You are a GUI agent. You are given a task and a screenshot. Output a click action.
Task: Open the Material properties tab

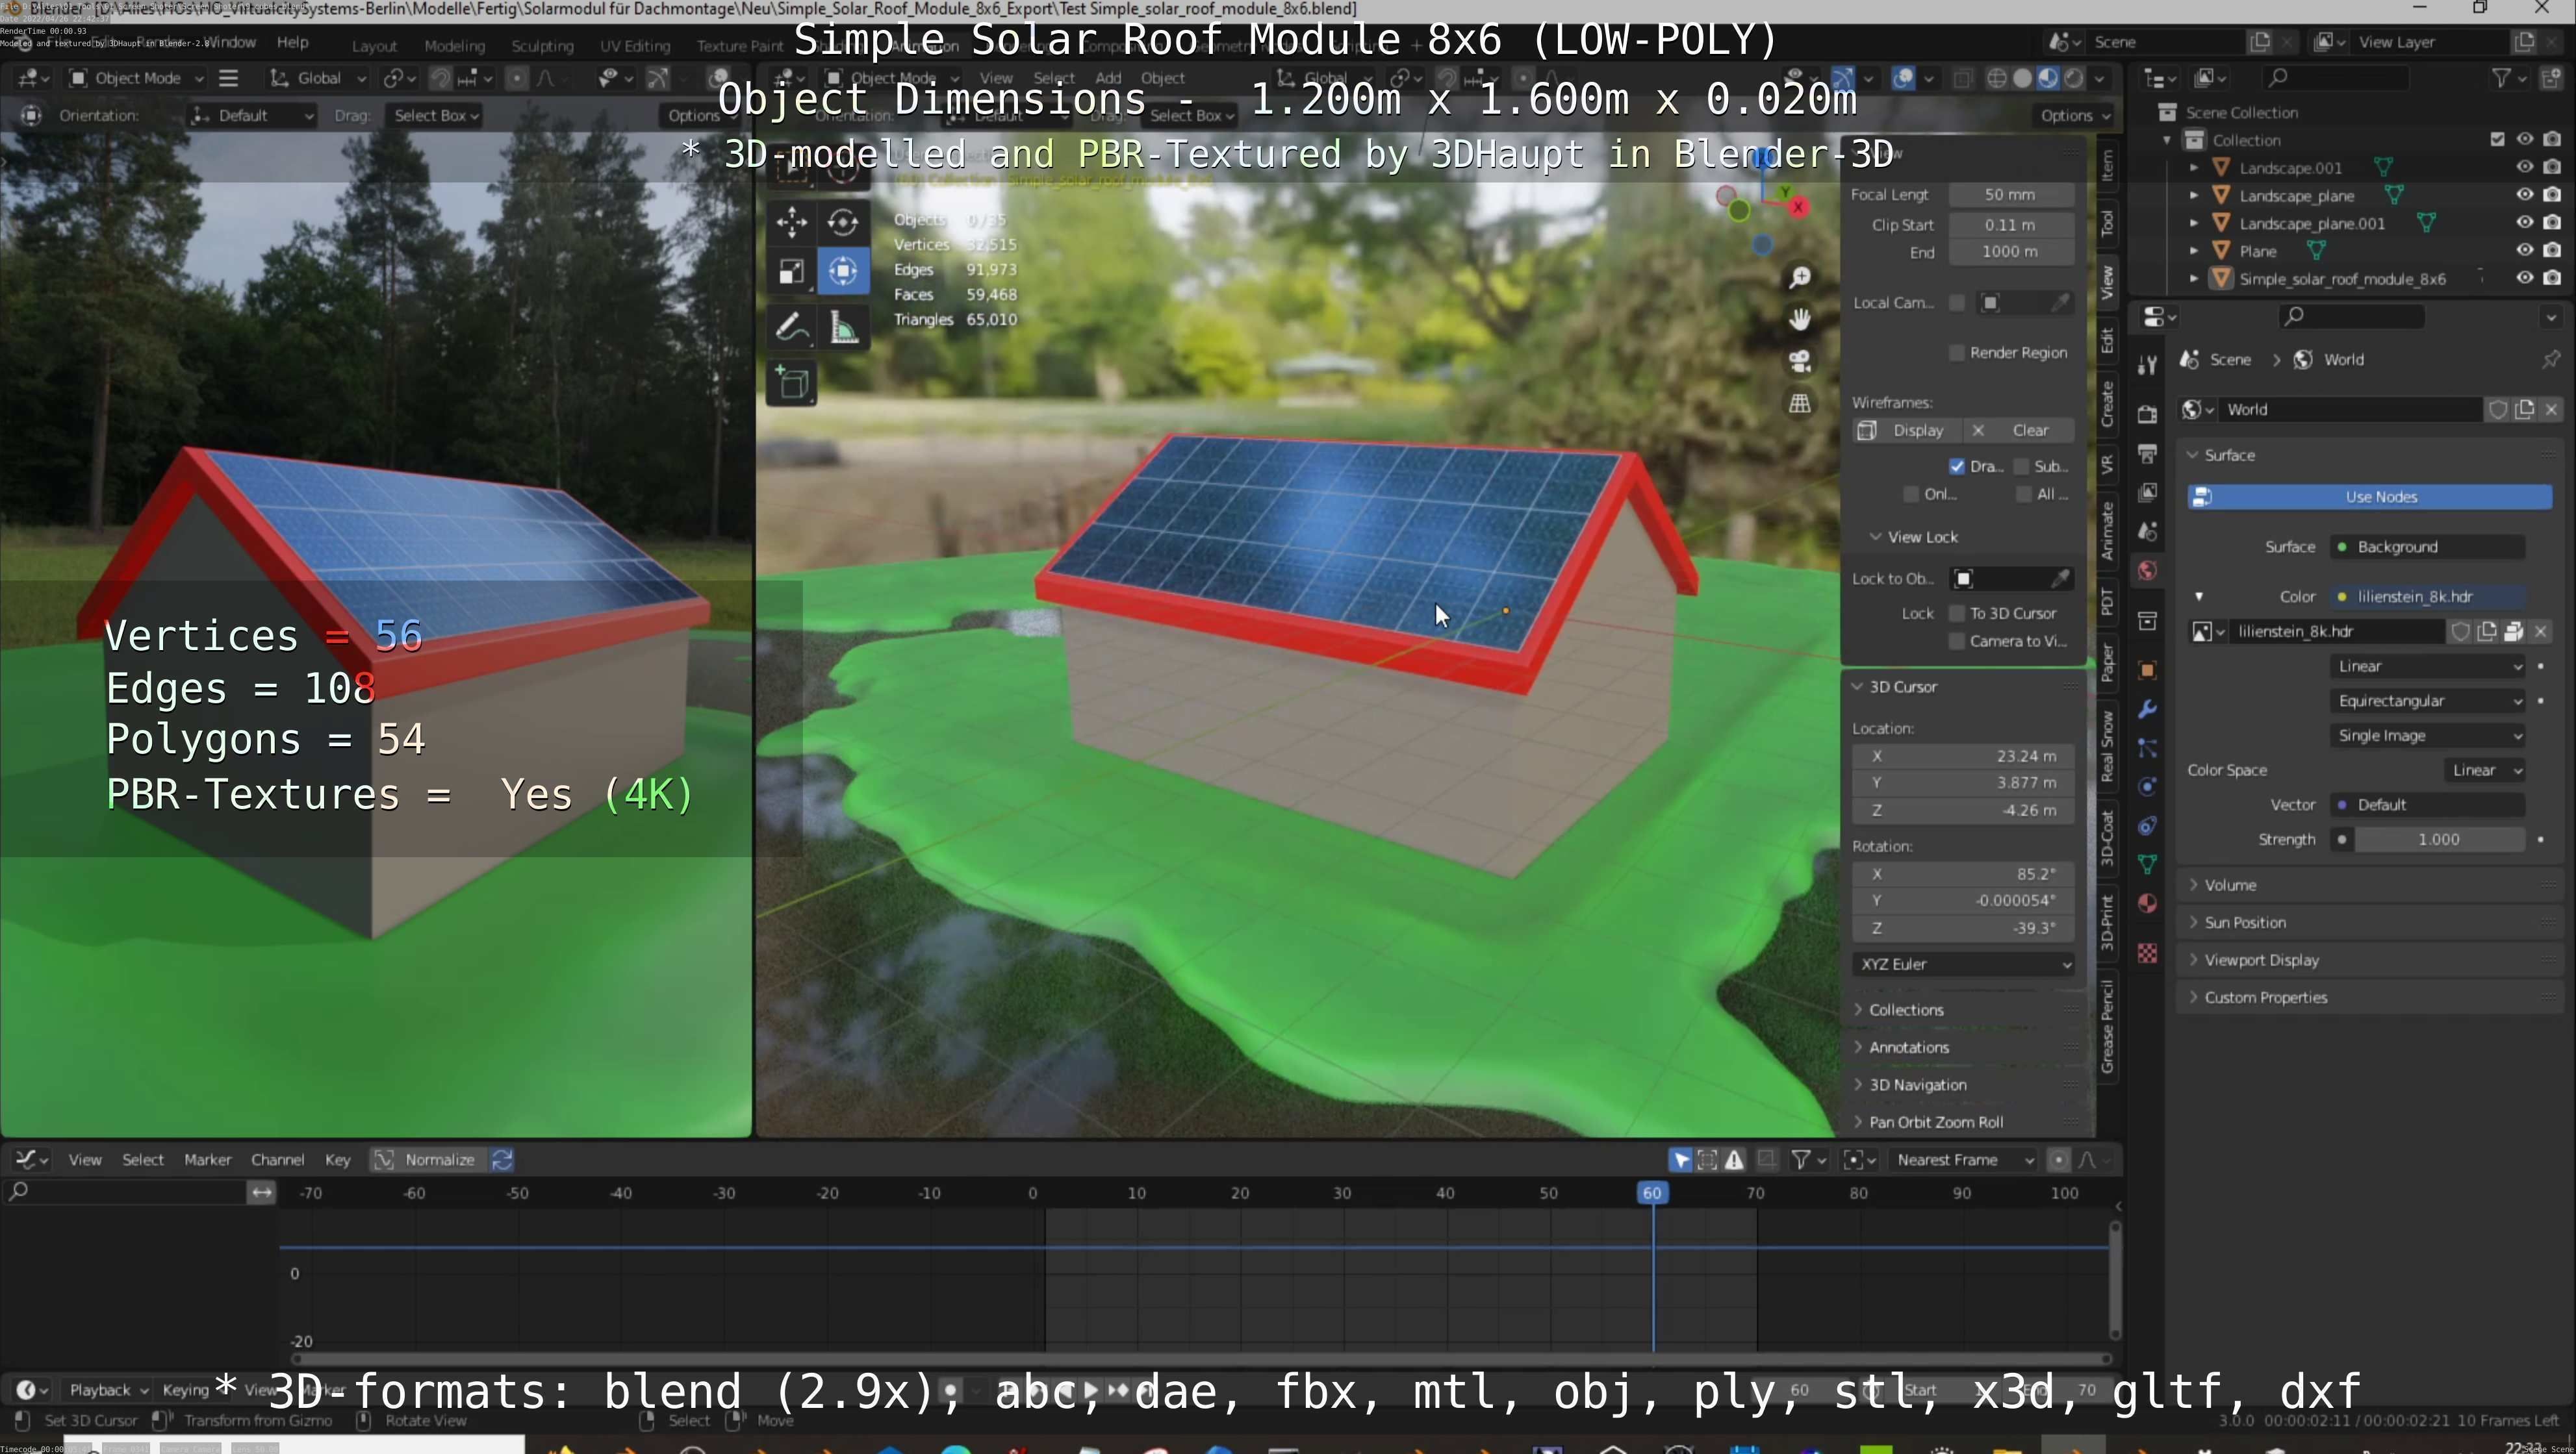pos(2147,903)
